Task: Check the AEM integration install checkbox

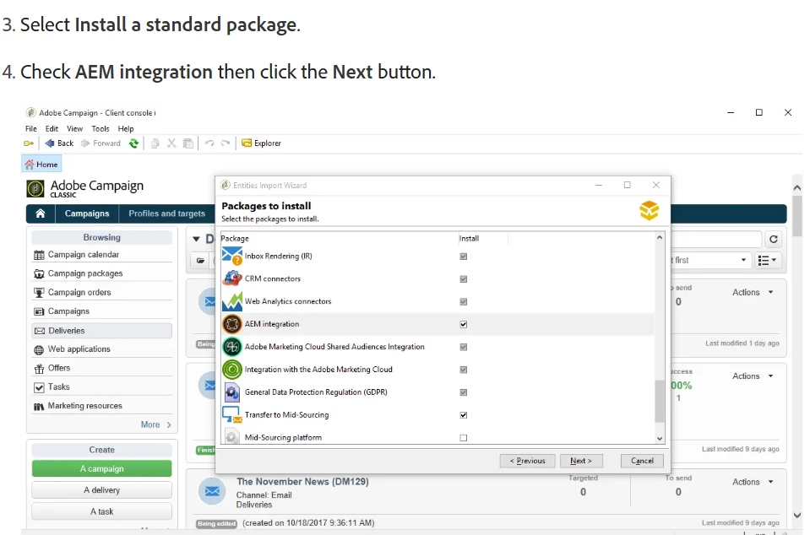Action: click(464, 325)
